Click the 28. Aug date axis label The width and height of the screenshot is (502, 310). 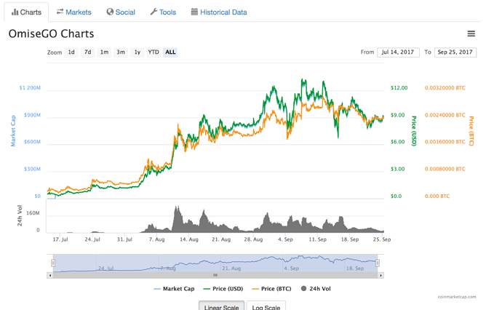253,239
